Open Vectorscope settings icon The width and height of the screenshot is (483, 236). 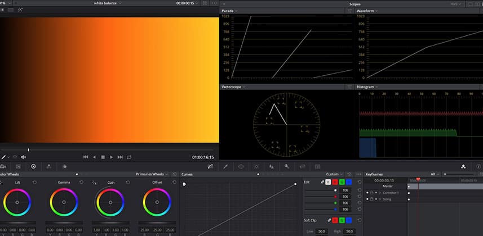coord(349,87)
